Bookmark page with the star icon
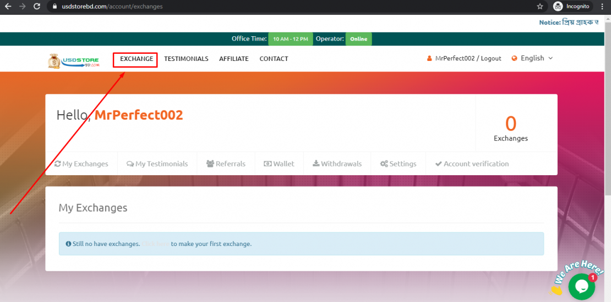This screenshot has height=302, width=611. pos(540,7)
